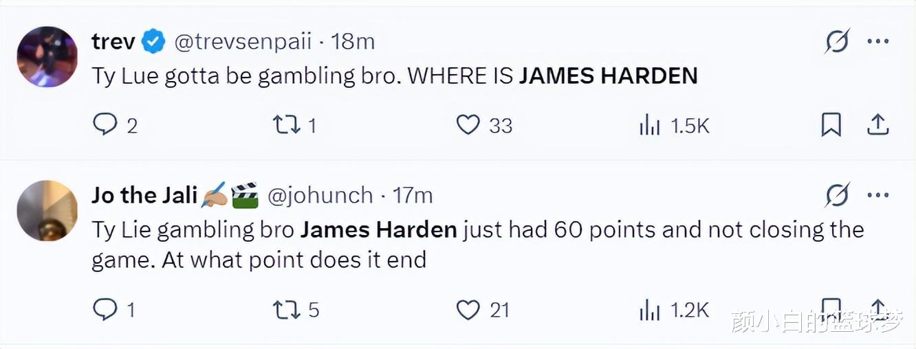916x349 pixels.
Task: Share trev's tweet
Action: (877, 125)
